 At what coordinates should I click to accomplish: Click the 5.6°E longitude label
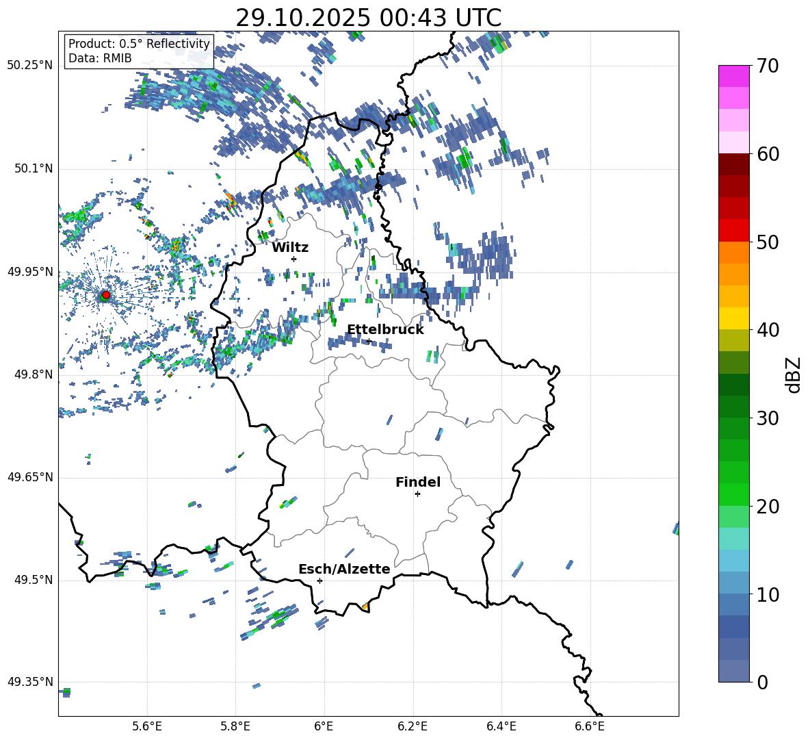147,726
